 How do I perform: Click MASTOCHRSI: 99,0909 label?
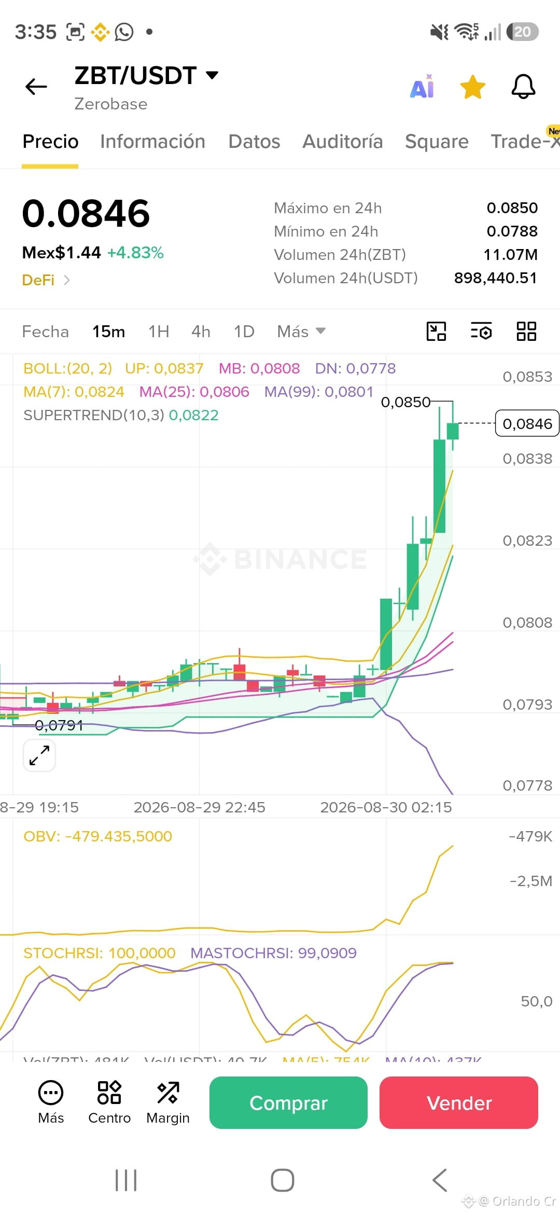point(273,953)
